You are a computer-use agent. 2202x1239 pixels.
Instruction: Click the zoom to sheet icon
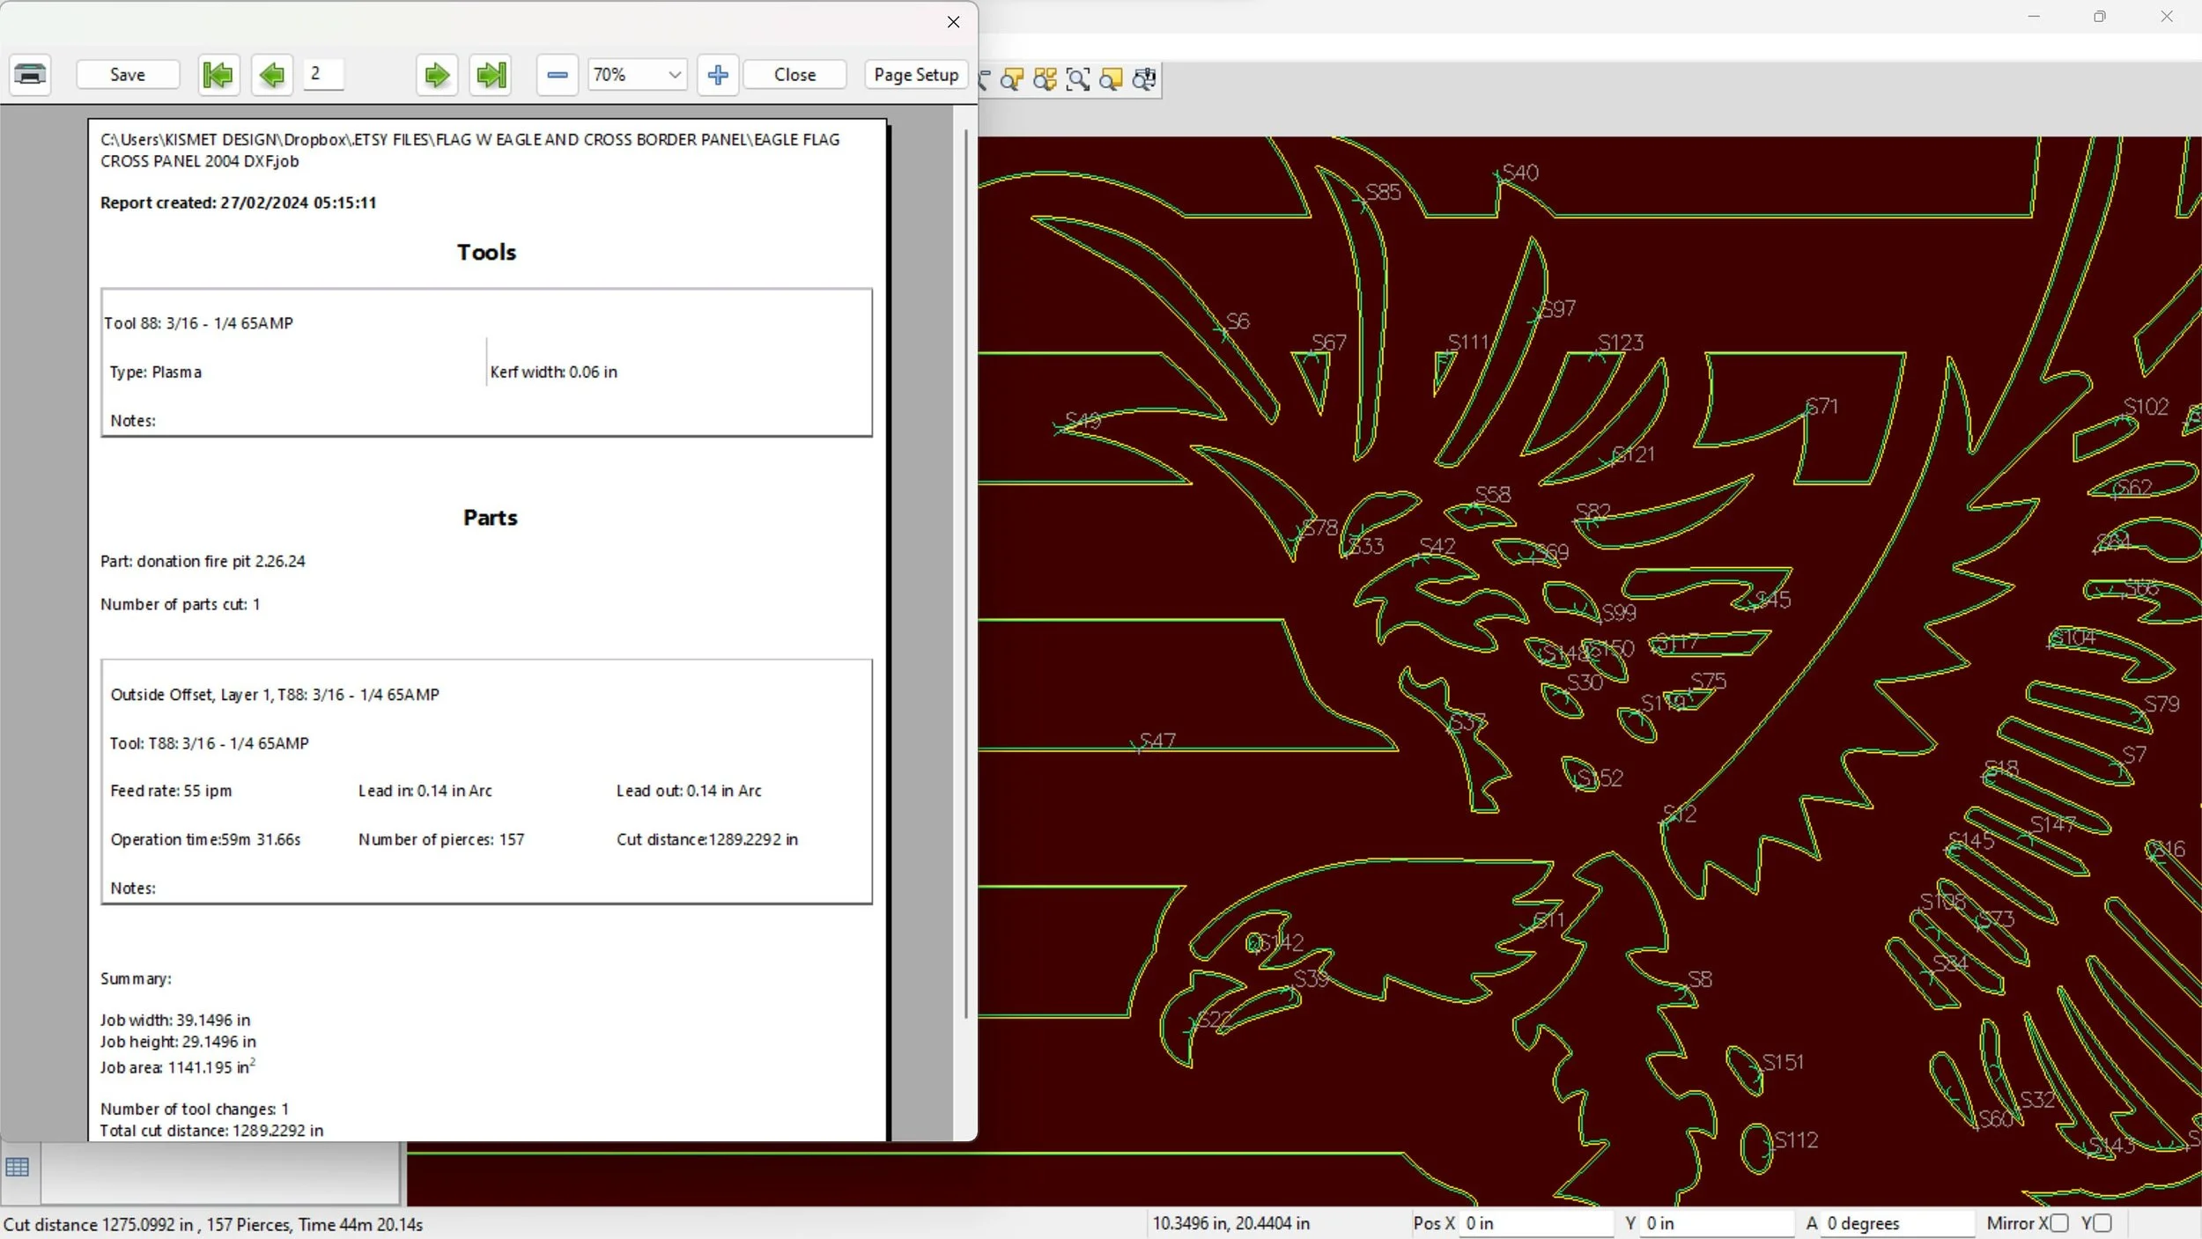click(1112, 80)
